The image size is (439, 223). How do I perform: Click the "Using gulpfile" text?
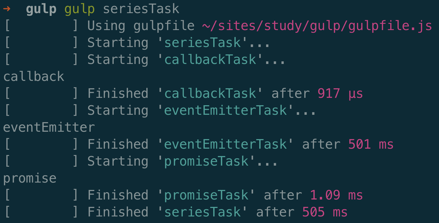pyautogui.click(x=141, y=26)
